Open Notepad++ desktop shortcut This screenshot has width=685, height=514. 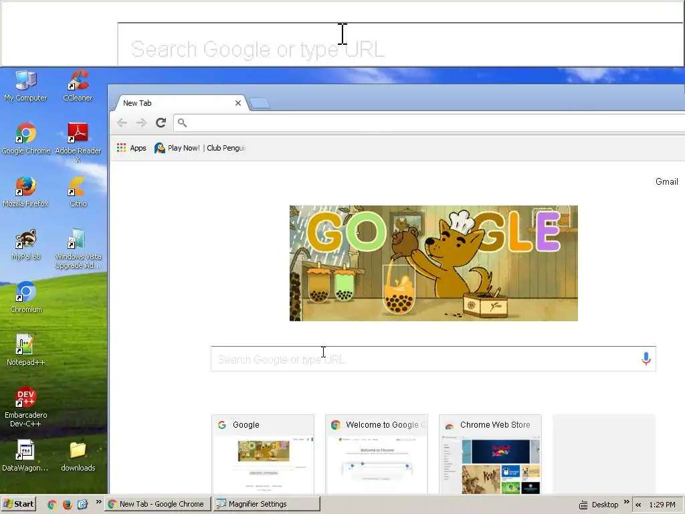click(x=25, y=350)
